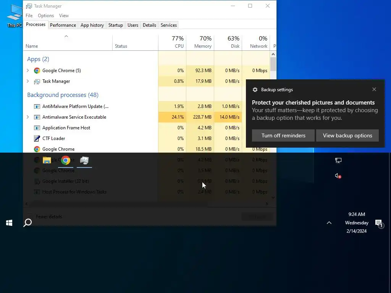Open taskbar search magnifier
Screen dimensions: 391x293
pos(27,223)
